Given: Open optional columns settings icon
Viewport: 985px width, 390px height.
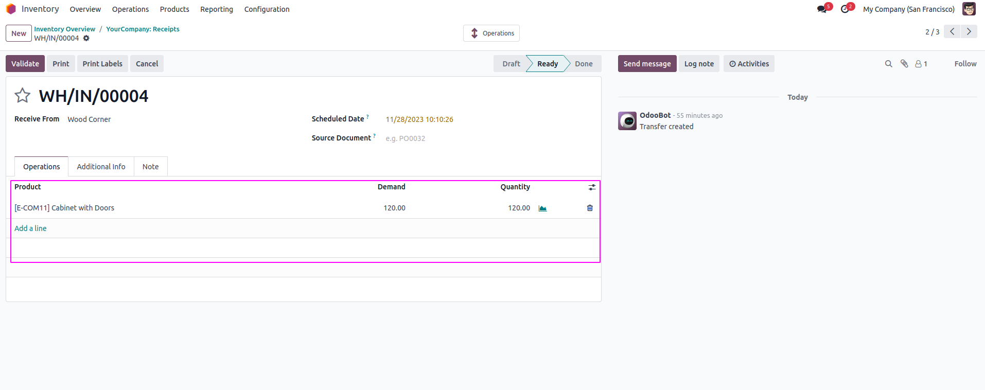Looking at the screenshot, I should [x=592, y=187].
